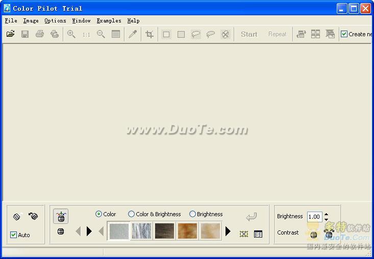Click the open file folder icon
Image resolution: width=374 pixels, height=259 pixels.
point(10,34)
